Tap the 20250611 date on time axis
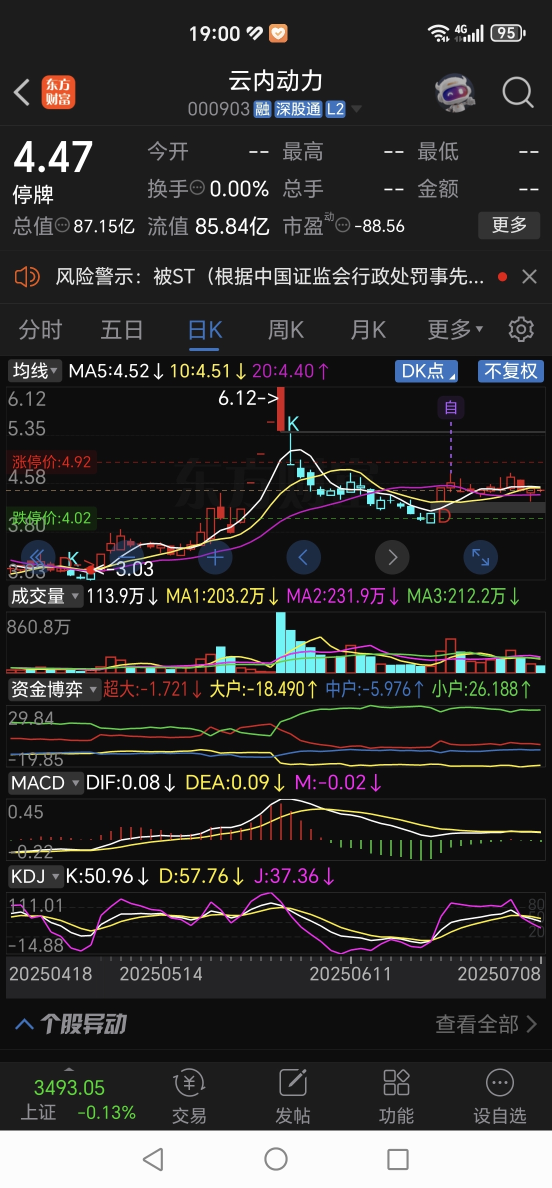This screenshot has width=552, height=1188. pos(350,974)
